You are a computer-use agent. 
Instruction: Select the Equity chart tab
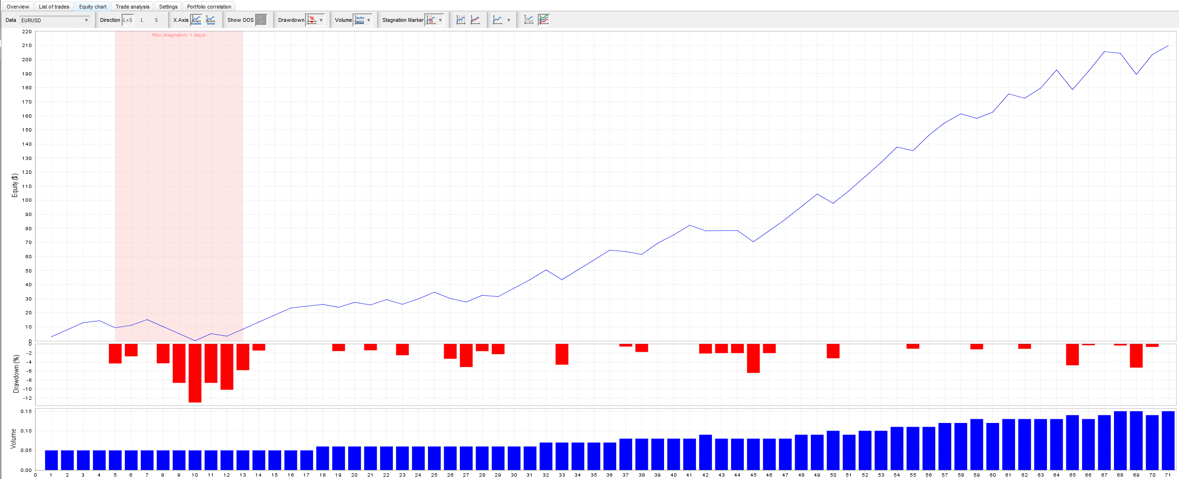pos(93,7)
